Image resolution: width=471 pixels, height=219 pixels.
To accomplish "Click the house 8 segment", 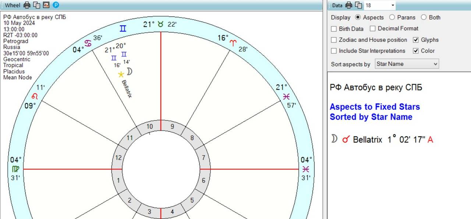I will point(192,138).
